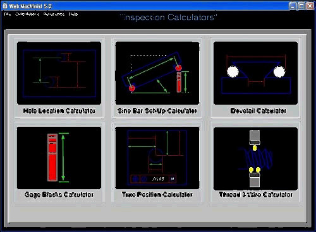
Task: Open the Sine Bar Set-Up Calculator image
Action: point(157,73)
